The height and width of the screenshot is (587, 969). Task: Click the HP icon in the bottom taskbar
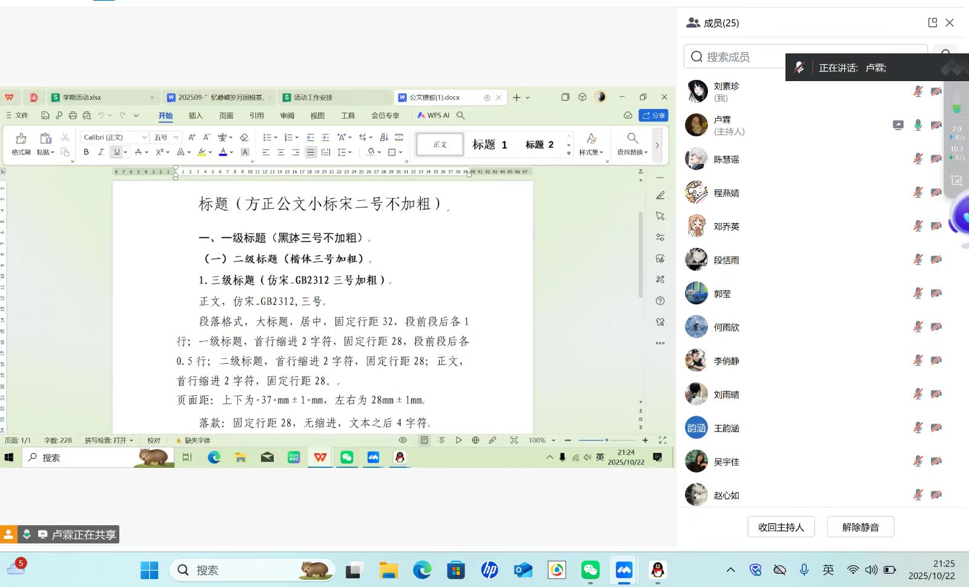[489, 570]
